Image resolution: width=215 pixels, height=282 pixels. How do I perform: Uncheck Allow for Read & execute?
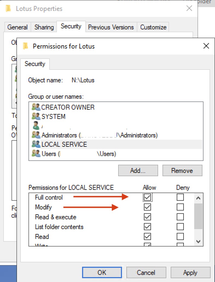pyautogui.click(x=147, y=217)
